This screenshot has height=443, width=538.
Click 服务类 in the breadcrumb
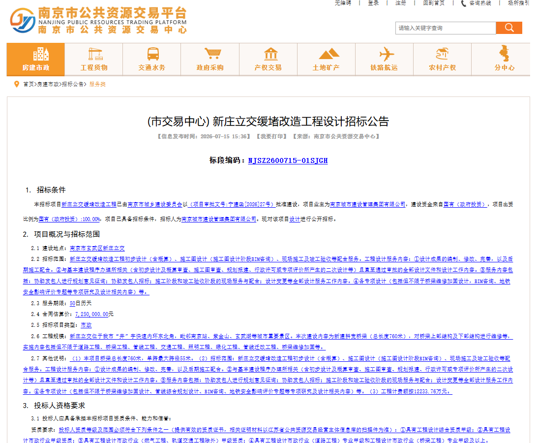point(97,84)
